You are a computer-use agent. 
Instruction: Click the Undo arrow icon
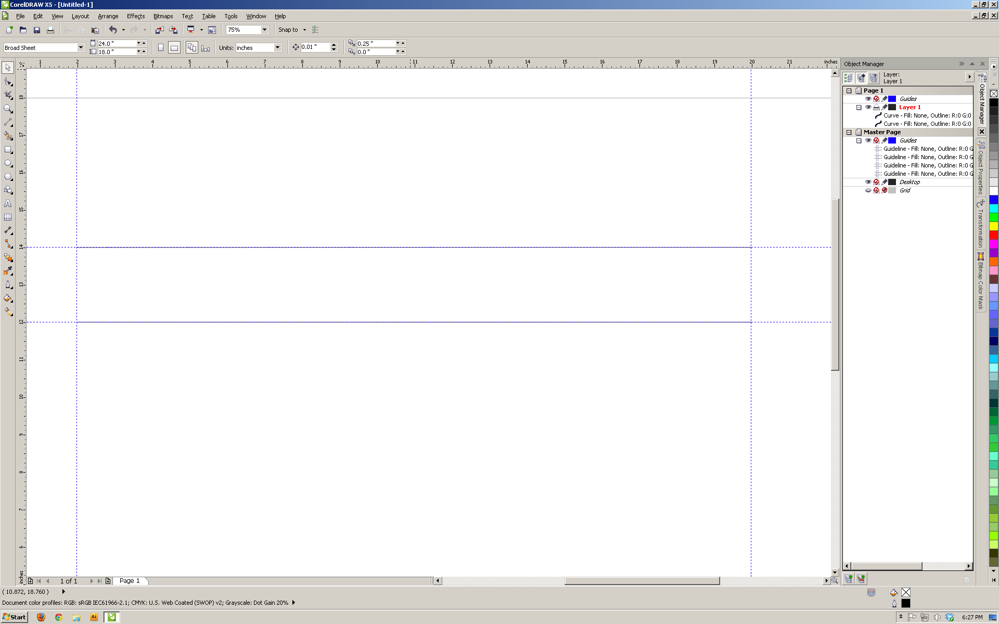tap(112, 30)
